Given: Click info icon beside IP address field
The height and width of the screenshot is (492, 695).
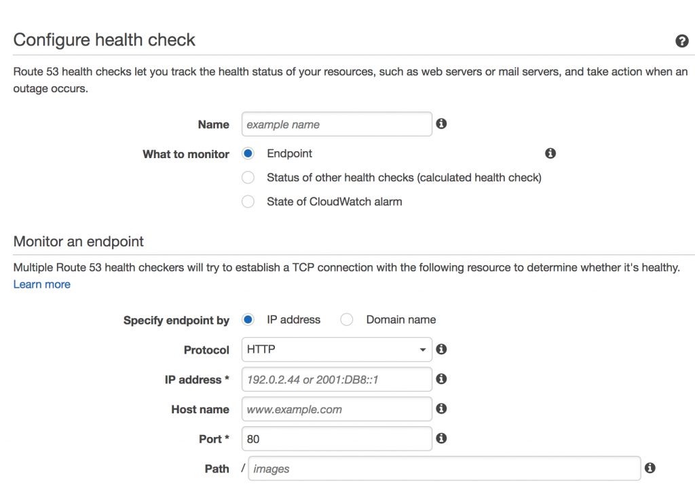Looking at the screenshot, I should (441, 379).
